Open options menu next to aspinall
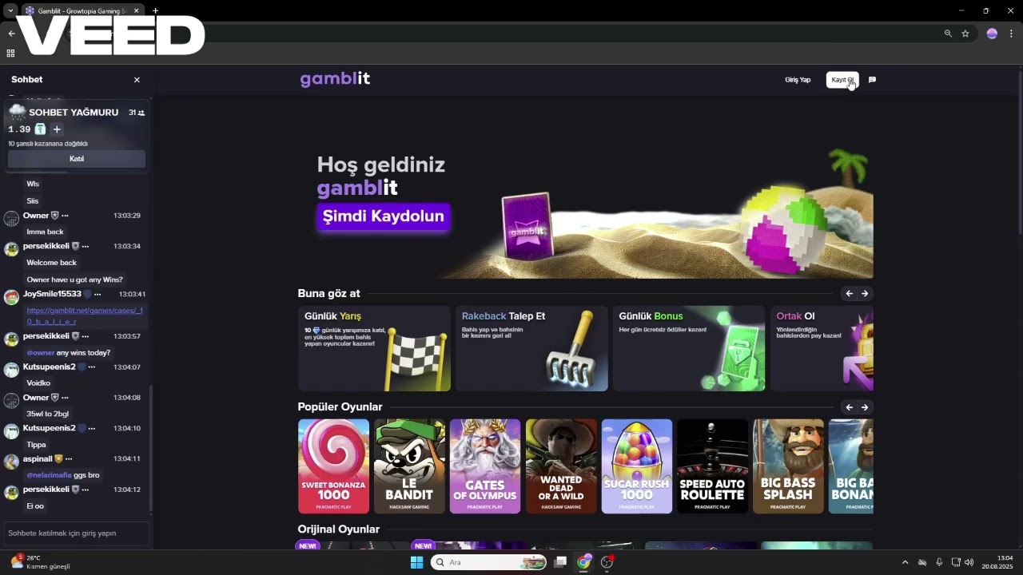 [69, 459]
